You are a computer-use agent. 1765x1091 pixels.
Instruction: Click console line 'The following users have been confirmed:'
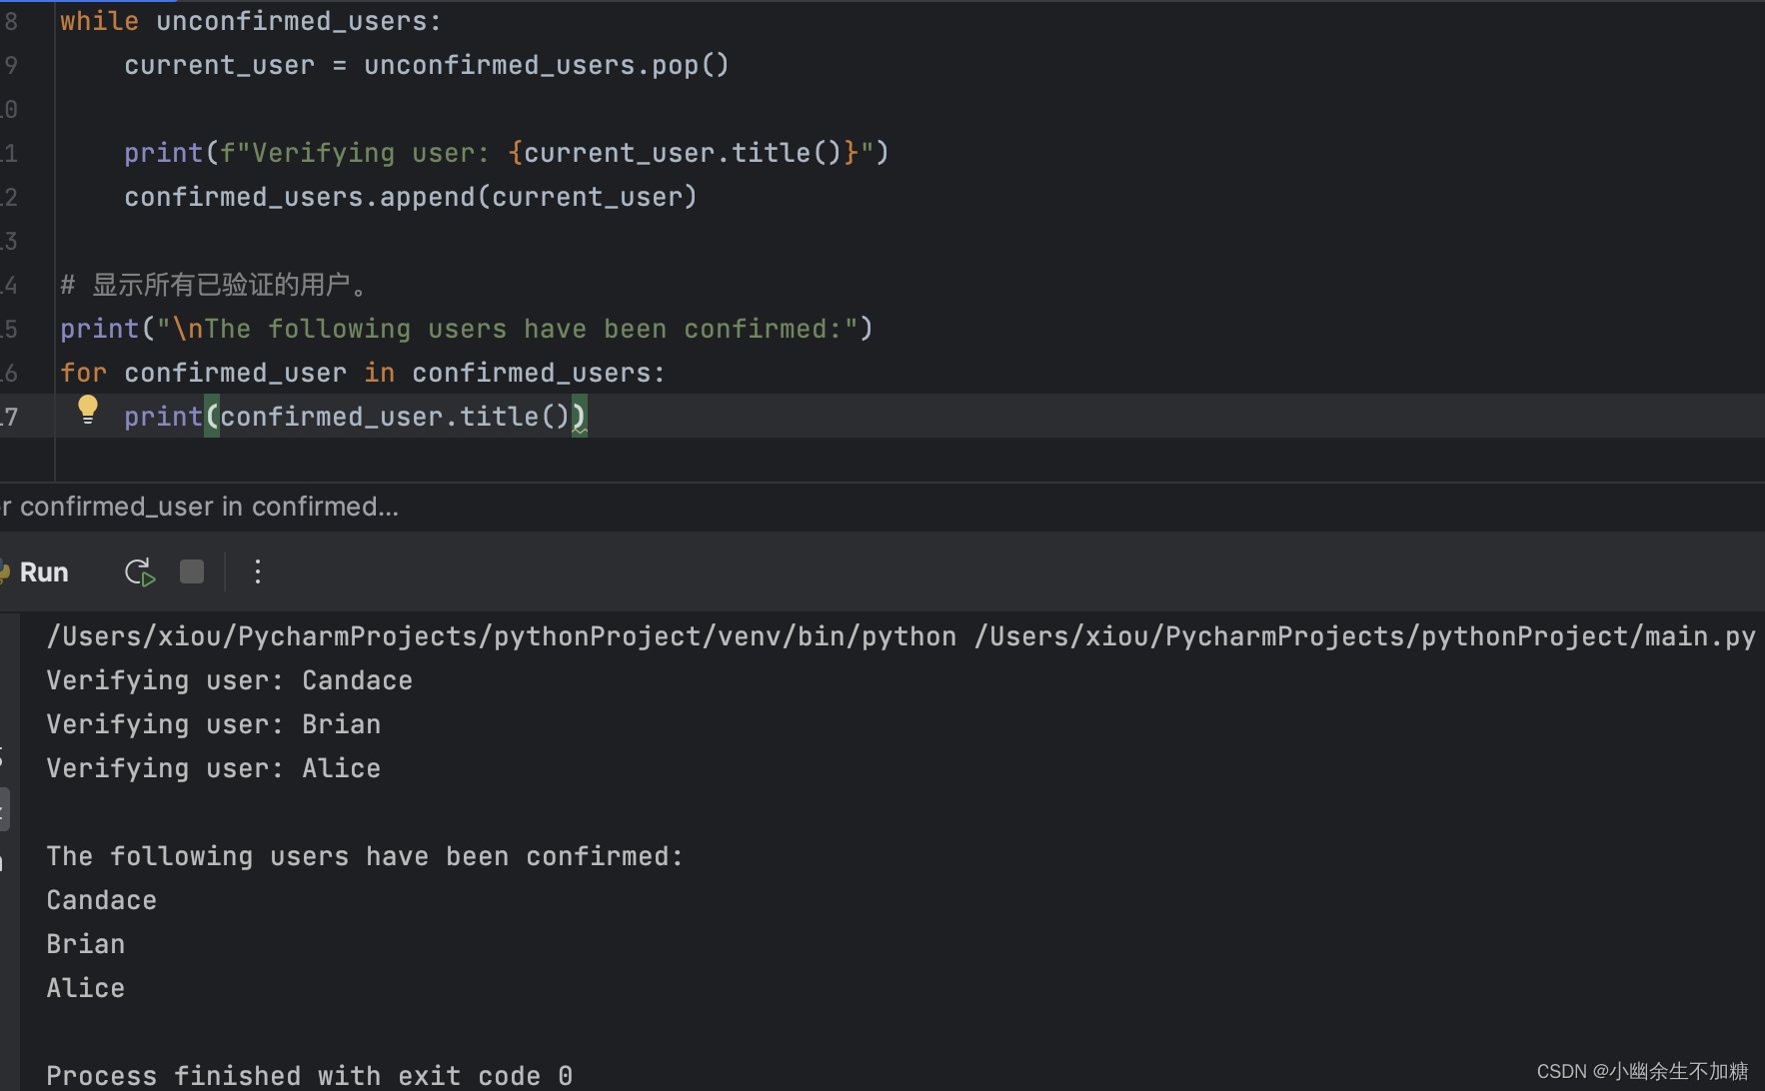point(365,856)
